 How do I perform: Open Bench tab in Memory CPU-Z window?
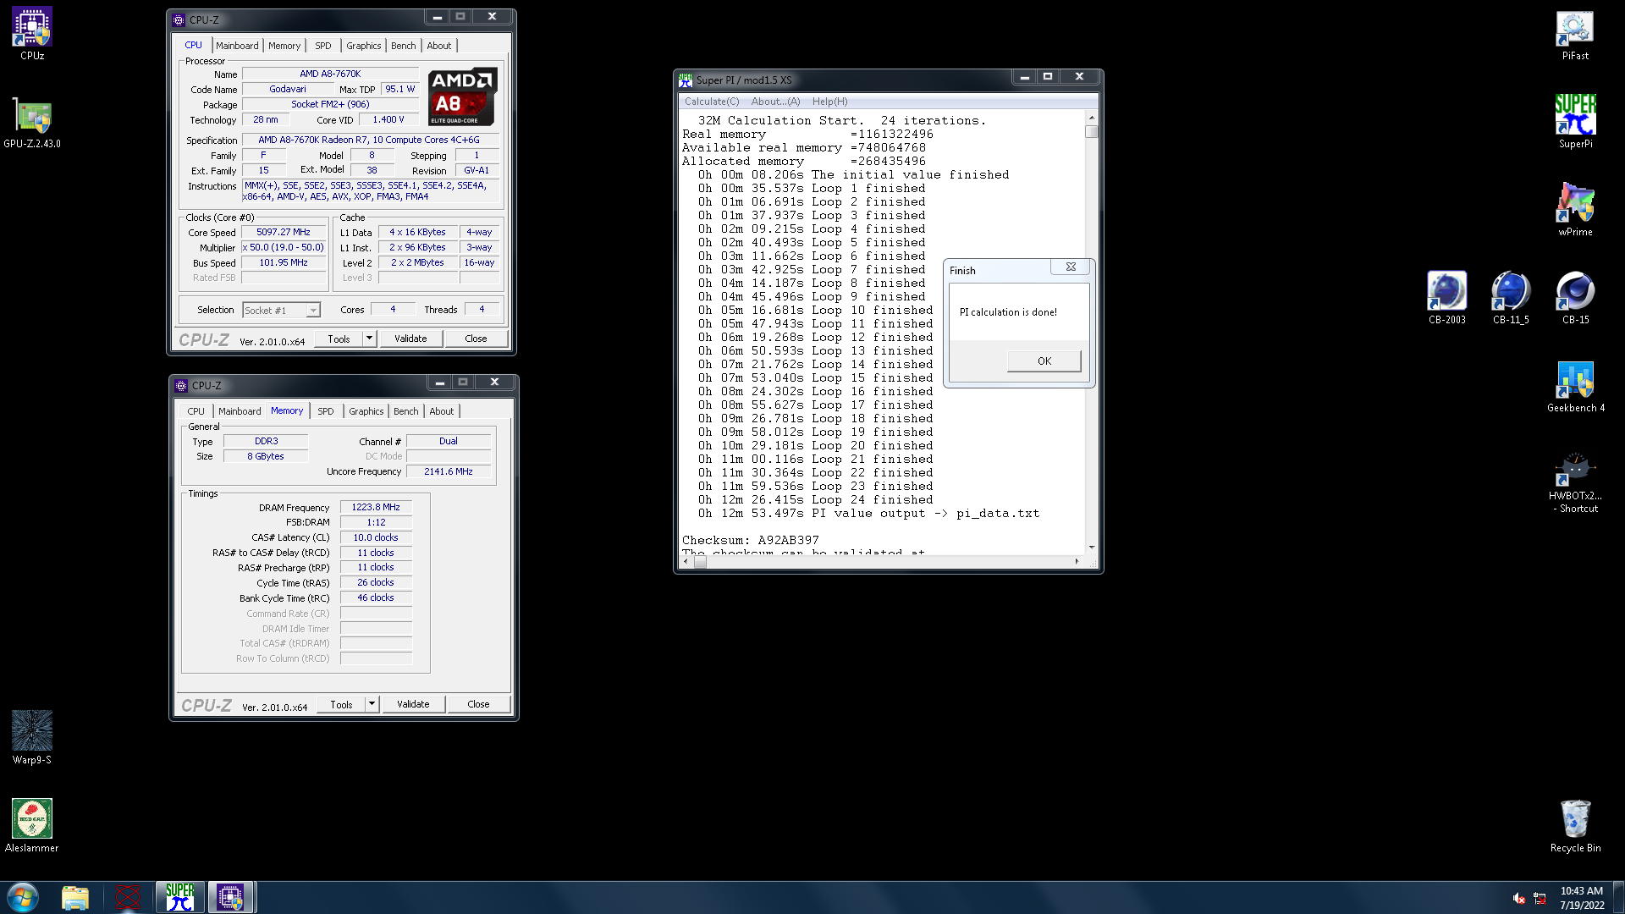tap(406, 411)
